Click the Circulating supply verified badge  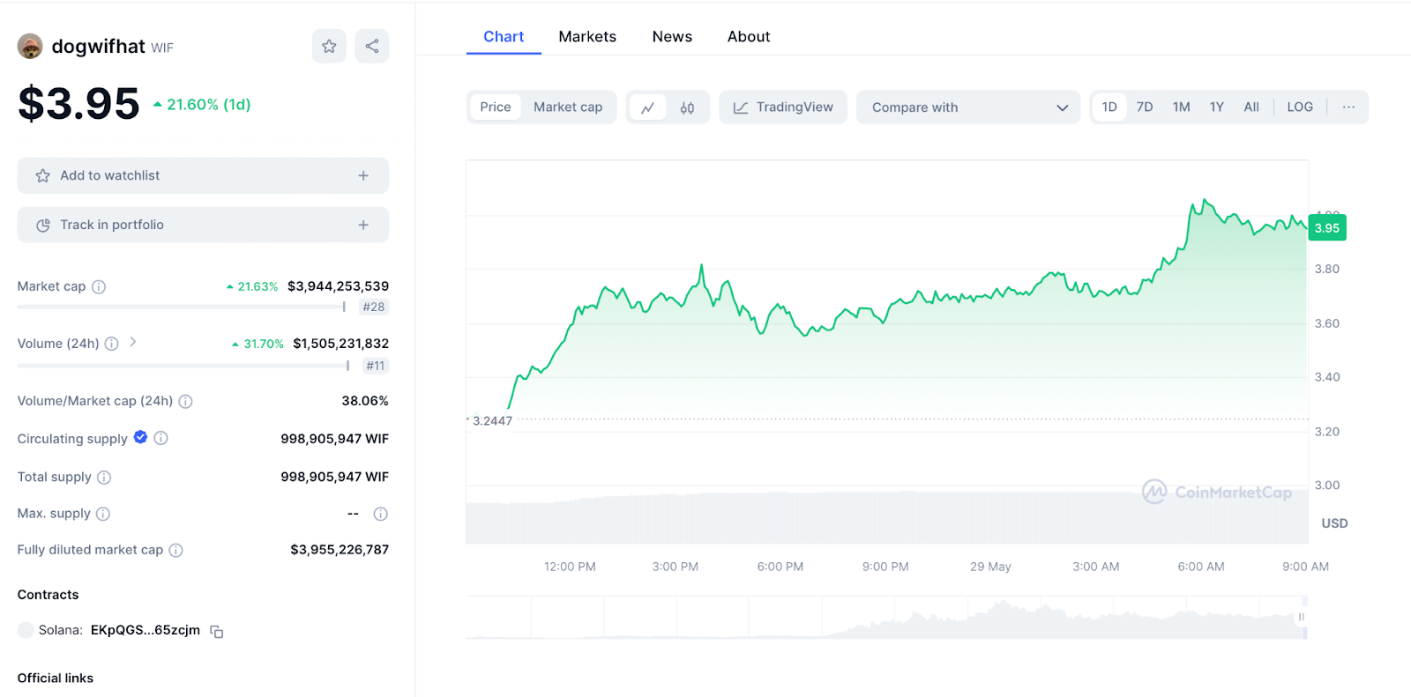140,437
